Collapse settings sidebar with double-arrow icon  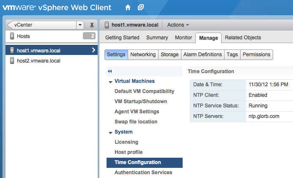(110, 71)
